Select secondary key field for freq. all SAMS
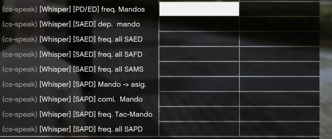The image size is (332, 139). pyautogui.click(x=280, y=69)
